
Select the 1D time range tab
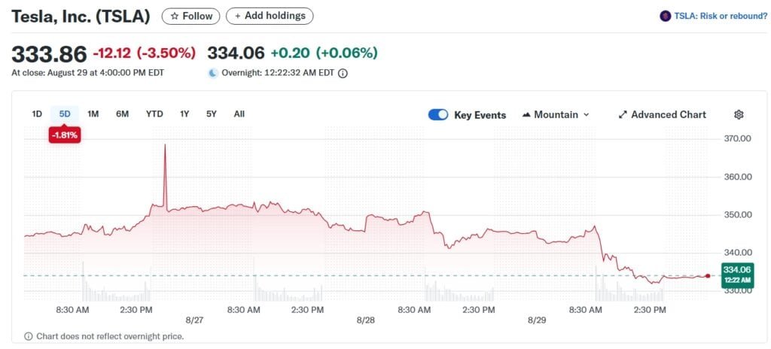pyautogui.click(x=37, y=114)
